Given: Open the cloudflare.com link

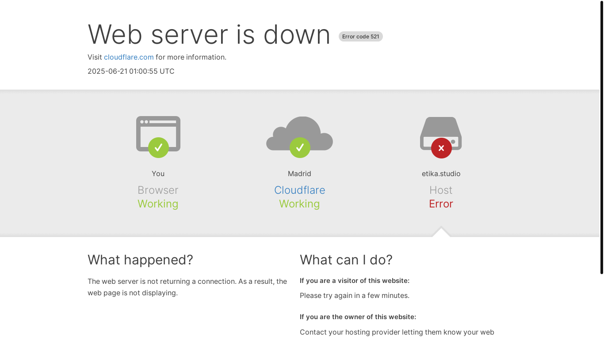Looking at the screenshot, I should 129,57.
